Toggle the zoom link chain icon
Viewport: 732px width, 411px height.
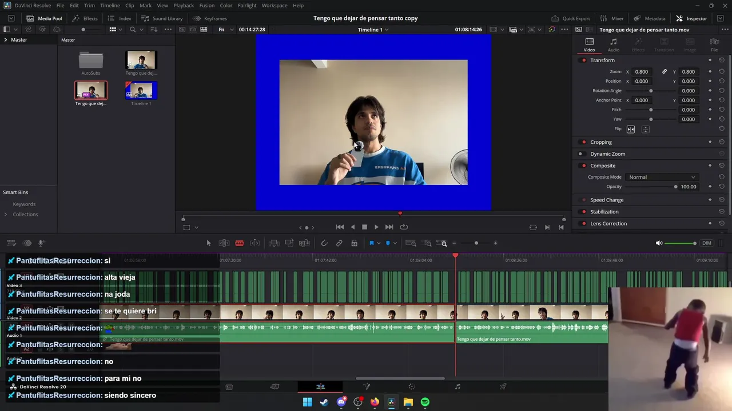tap(665, 72)
